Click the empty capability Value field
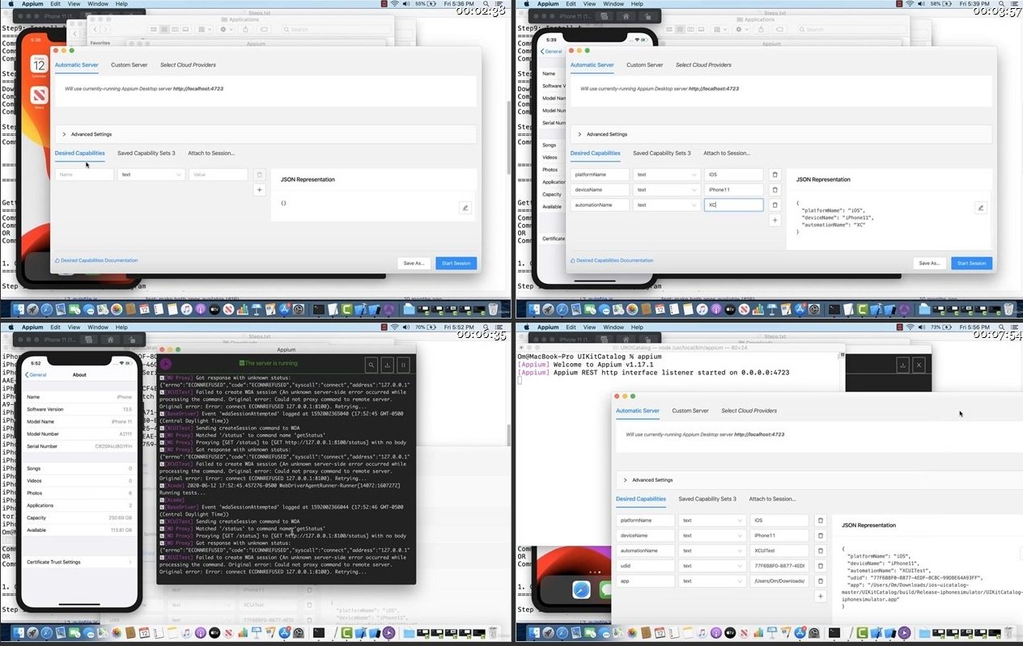Screen dimensions: 1023x646 click(x=219, y=175)
